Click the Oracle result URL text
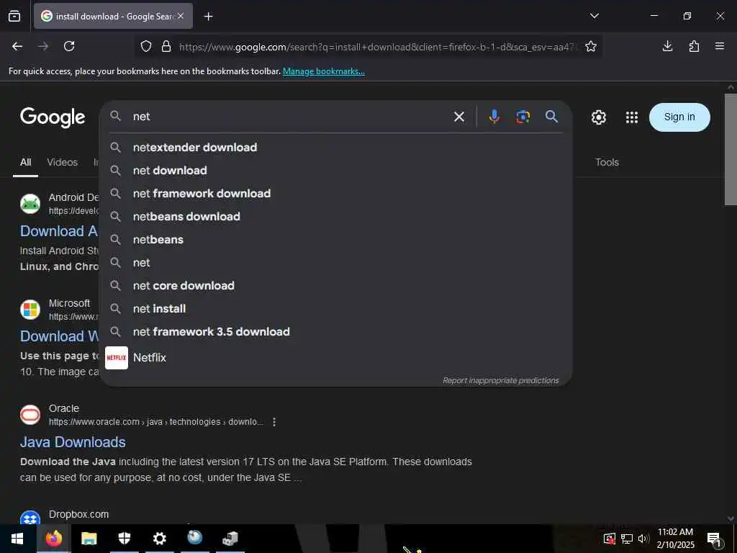737x553 pixels. (x=156, y=422)
